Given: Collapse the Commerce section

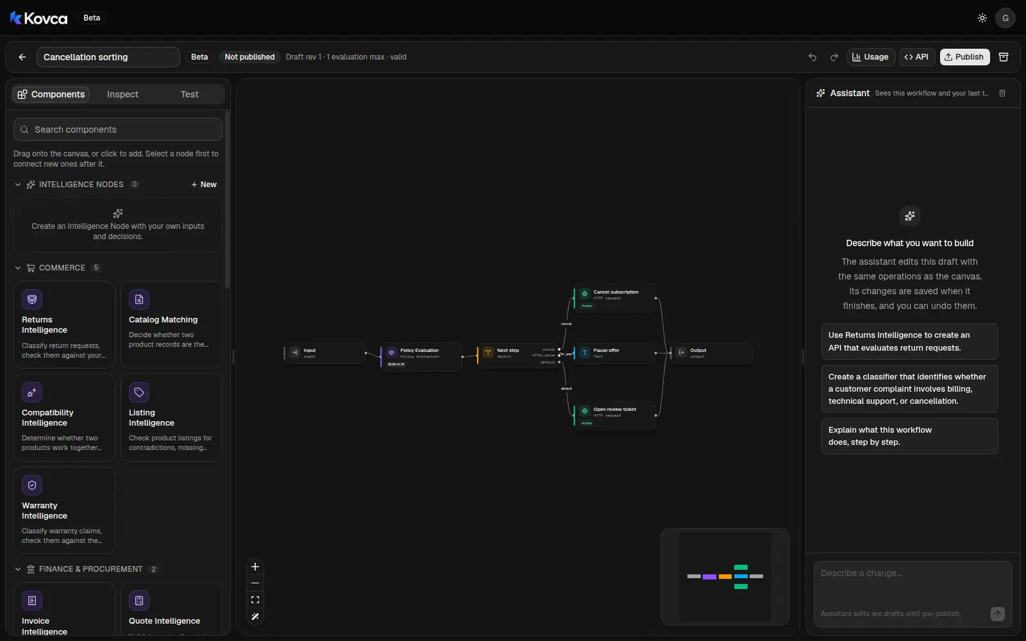Looking at the screenshot, I should 18,268.
